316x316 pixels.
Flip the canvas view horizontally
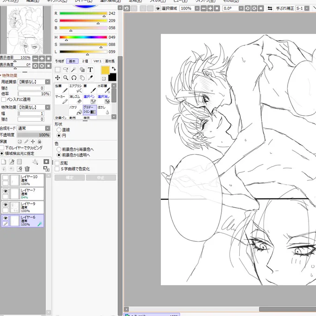[x=270, y=8]
